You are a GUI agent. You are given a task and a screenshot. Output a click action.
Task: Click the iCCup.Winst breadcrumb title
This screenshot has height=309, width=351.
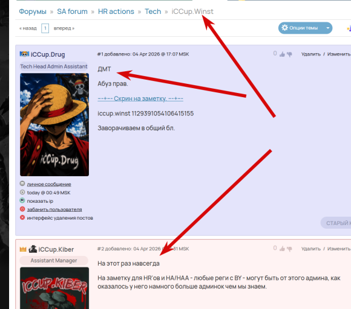click(192, 11)
